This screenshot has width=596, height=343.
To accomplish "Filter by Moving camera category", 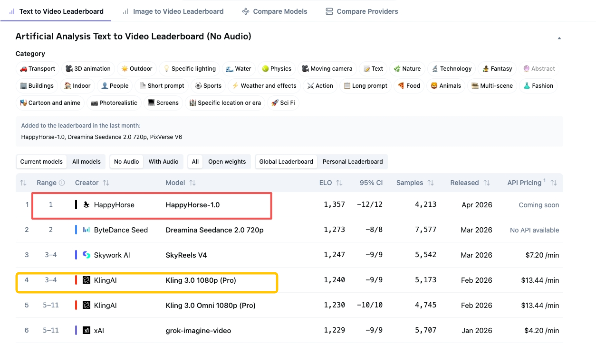I will point(327,69).
